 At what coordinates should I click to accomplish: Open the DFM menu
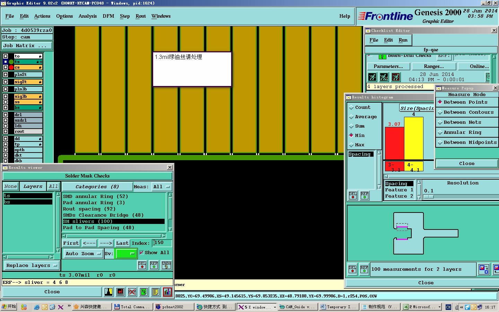tap(108, 16)
